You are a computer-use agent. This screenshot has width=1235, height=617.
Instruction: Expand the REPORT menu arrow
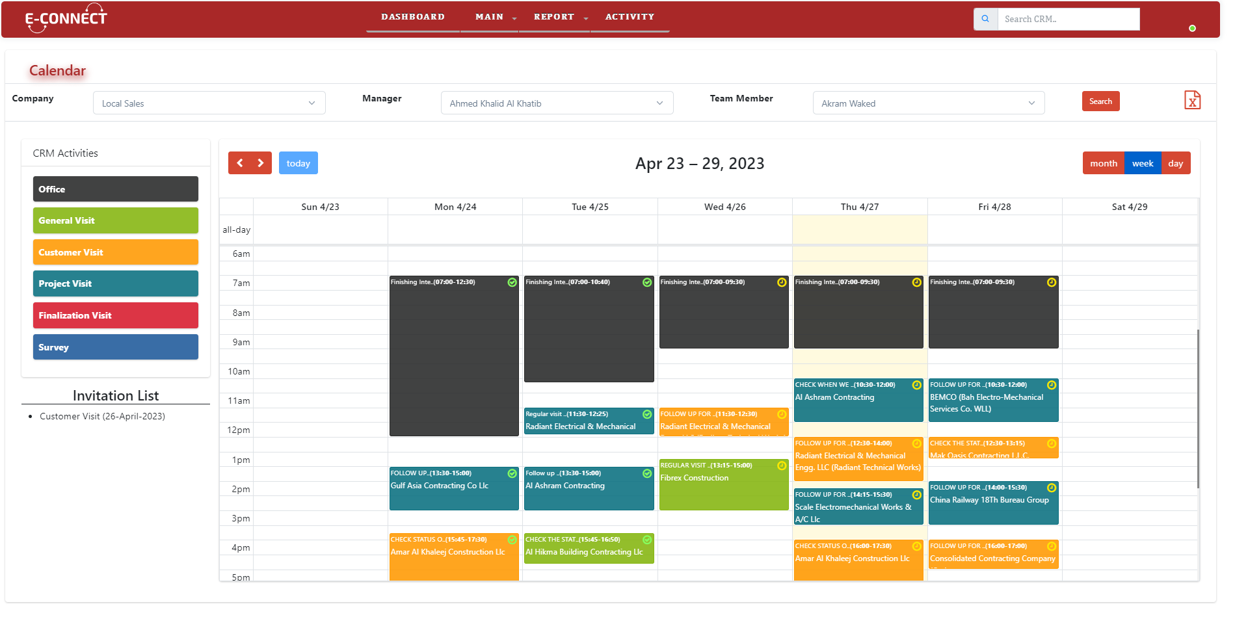(586, 18)
